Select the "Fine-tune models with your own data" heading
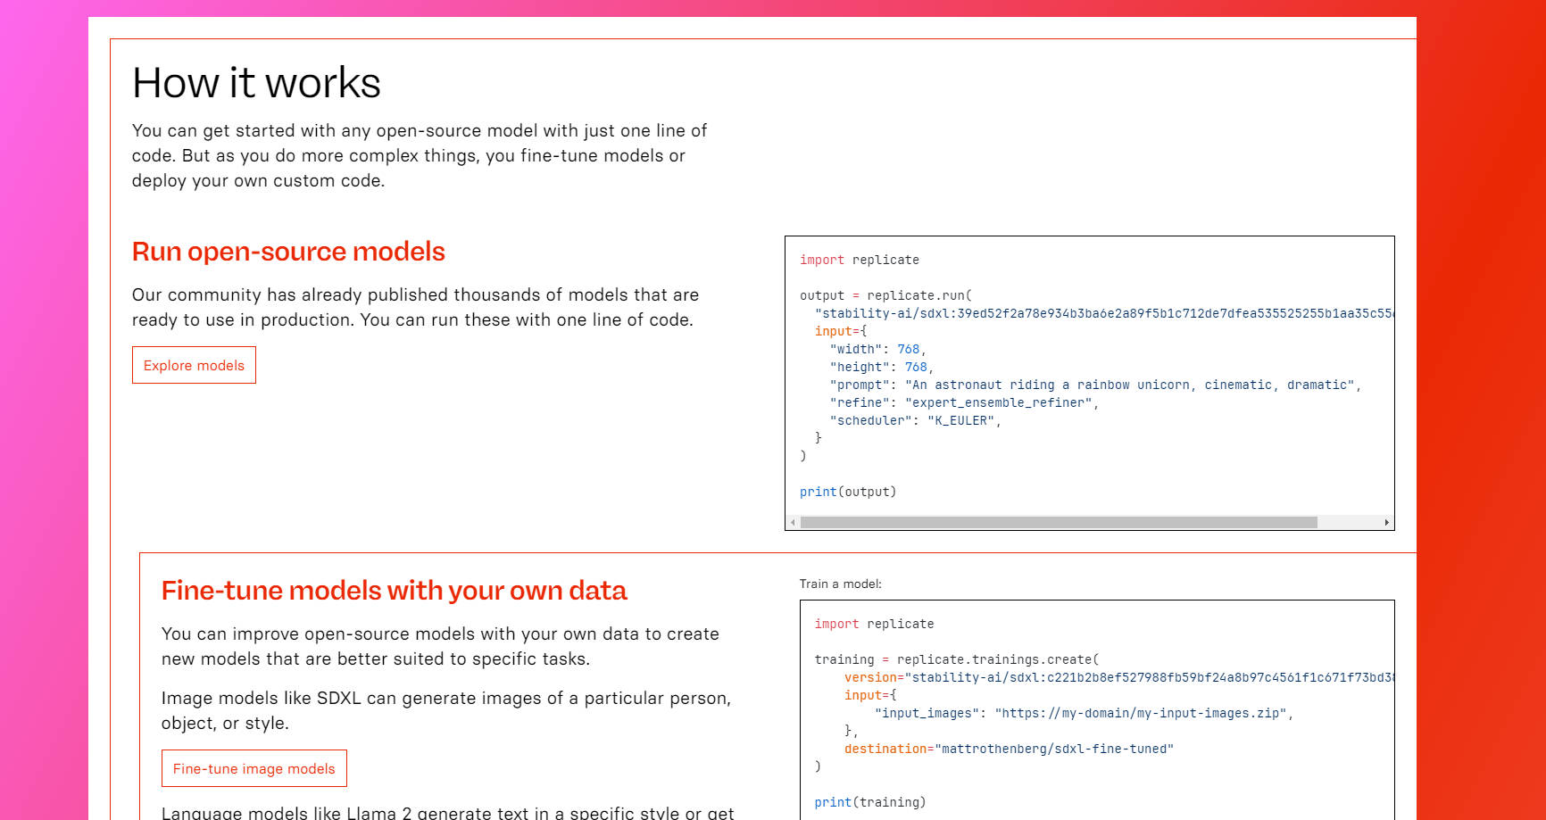This screenshot has width=1546, height=820. pyautogui.click(x=394, y=591)
